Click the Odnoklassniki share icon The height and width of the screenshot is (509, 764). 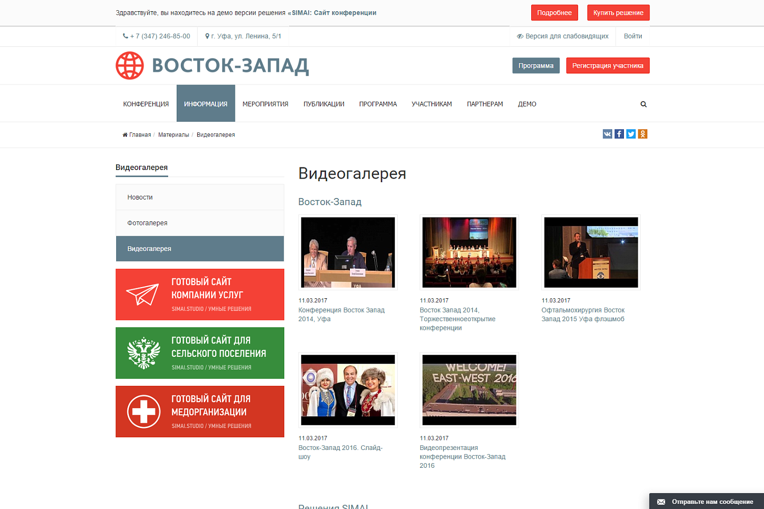click(x=642, y=134)
